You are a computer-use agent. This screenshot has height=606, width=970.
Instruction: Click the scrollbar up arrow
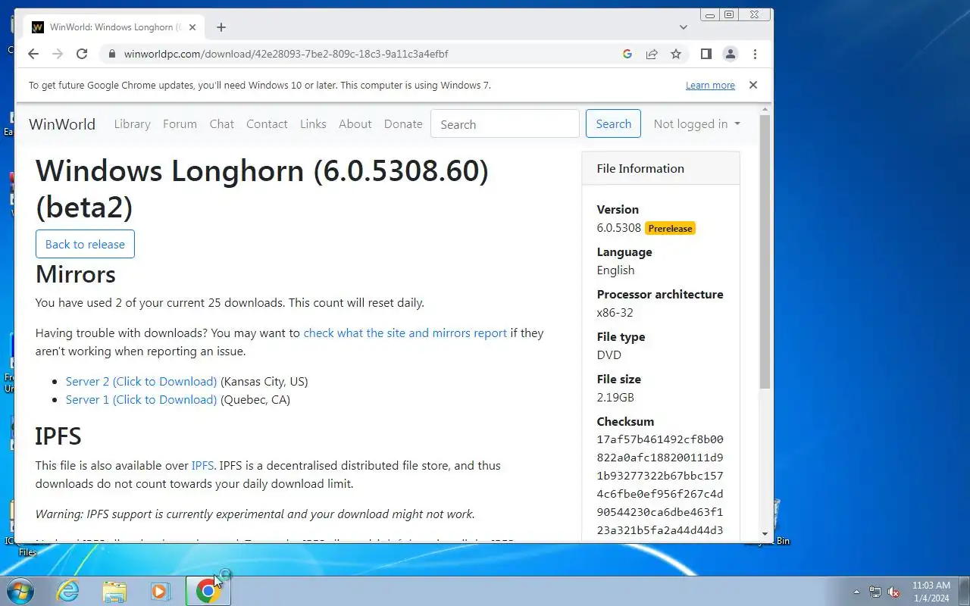click(765, 110)
